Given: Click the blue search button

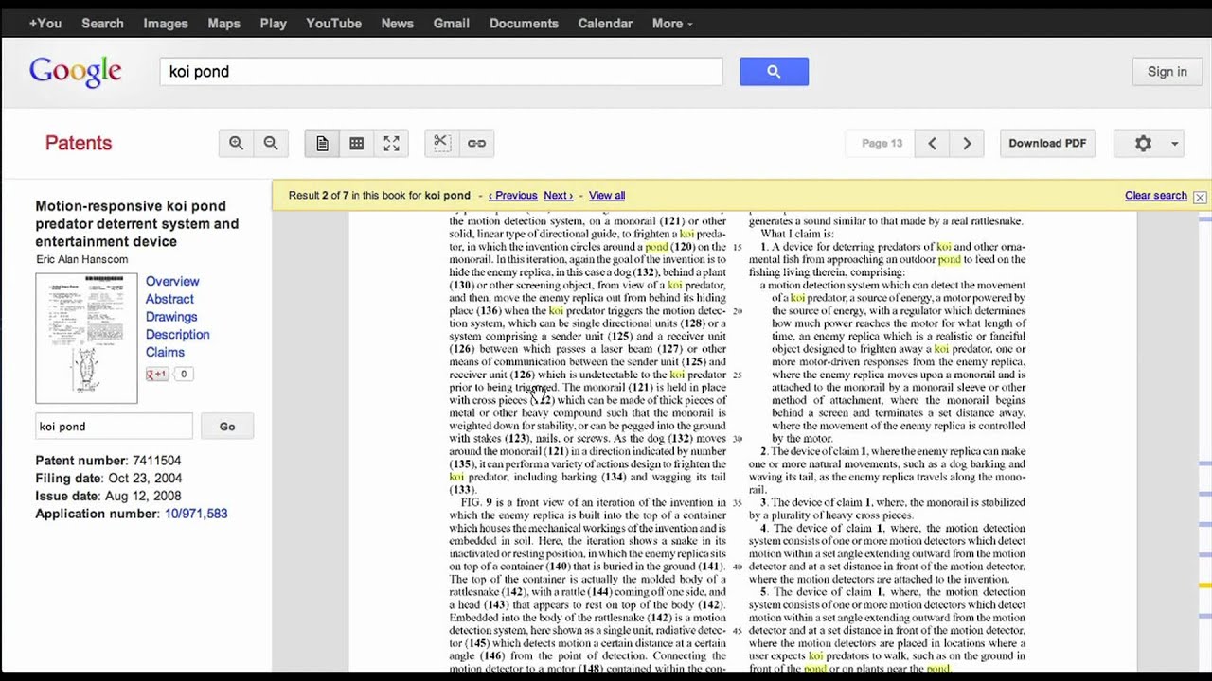Looking at the screenshot, I should point(774,71).
